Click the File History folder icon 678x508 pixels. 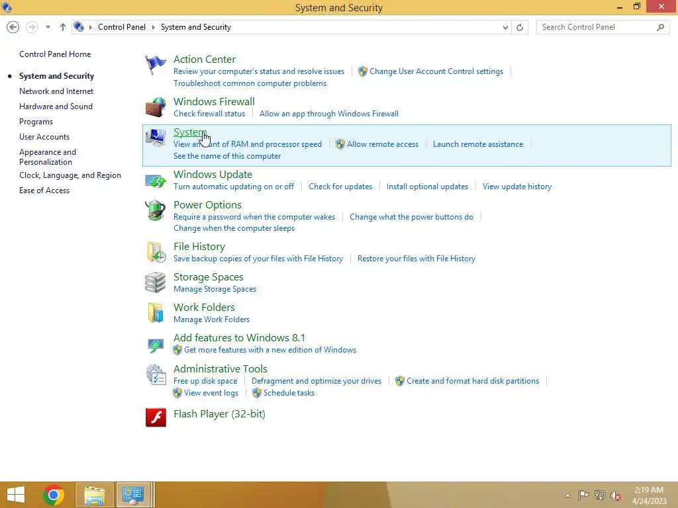coord(156,252)
